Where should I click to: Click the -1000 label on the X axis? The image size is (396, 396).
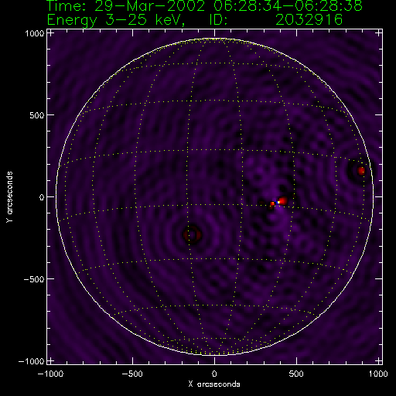click(x=50, y=374)
